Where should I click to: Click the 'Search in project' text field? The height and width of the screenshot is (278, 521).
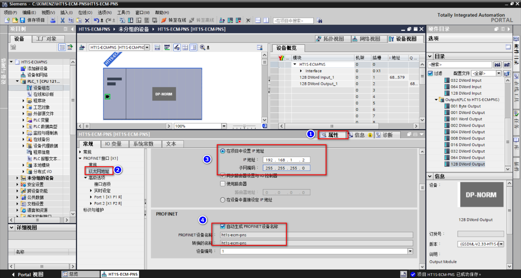(x=293, y=21)
